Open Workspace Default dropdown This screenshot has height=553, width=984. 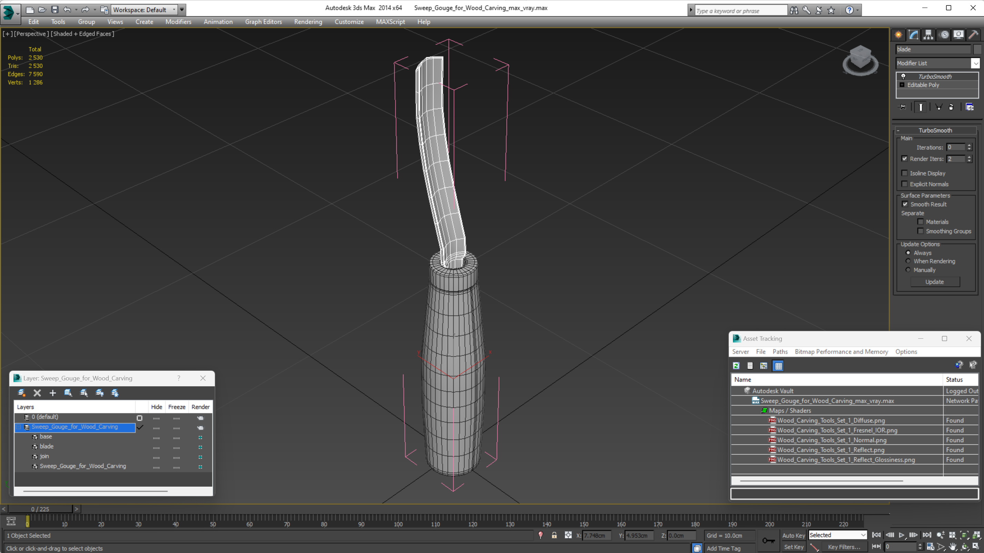click(143, 10)
